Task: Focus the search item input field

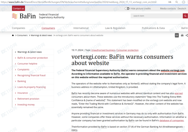Action: point(157,16)
